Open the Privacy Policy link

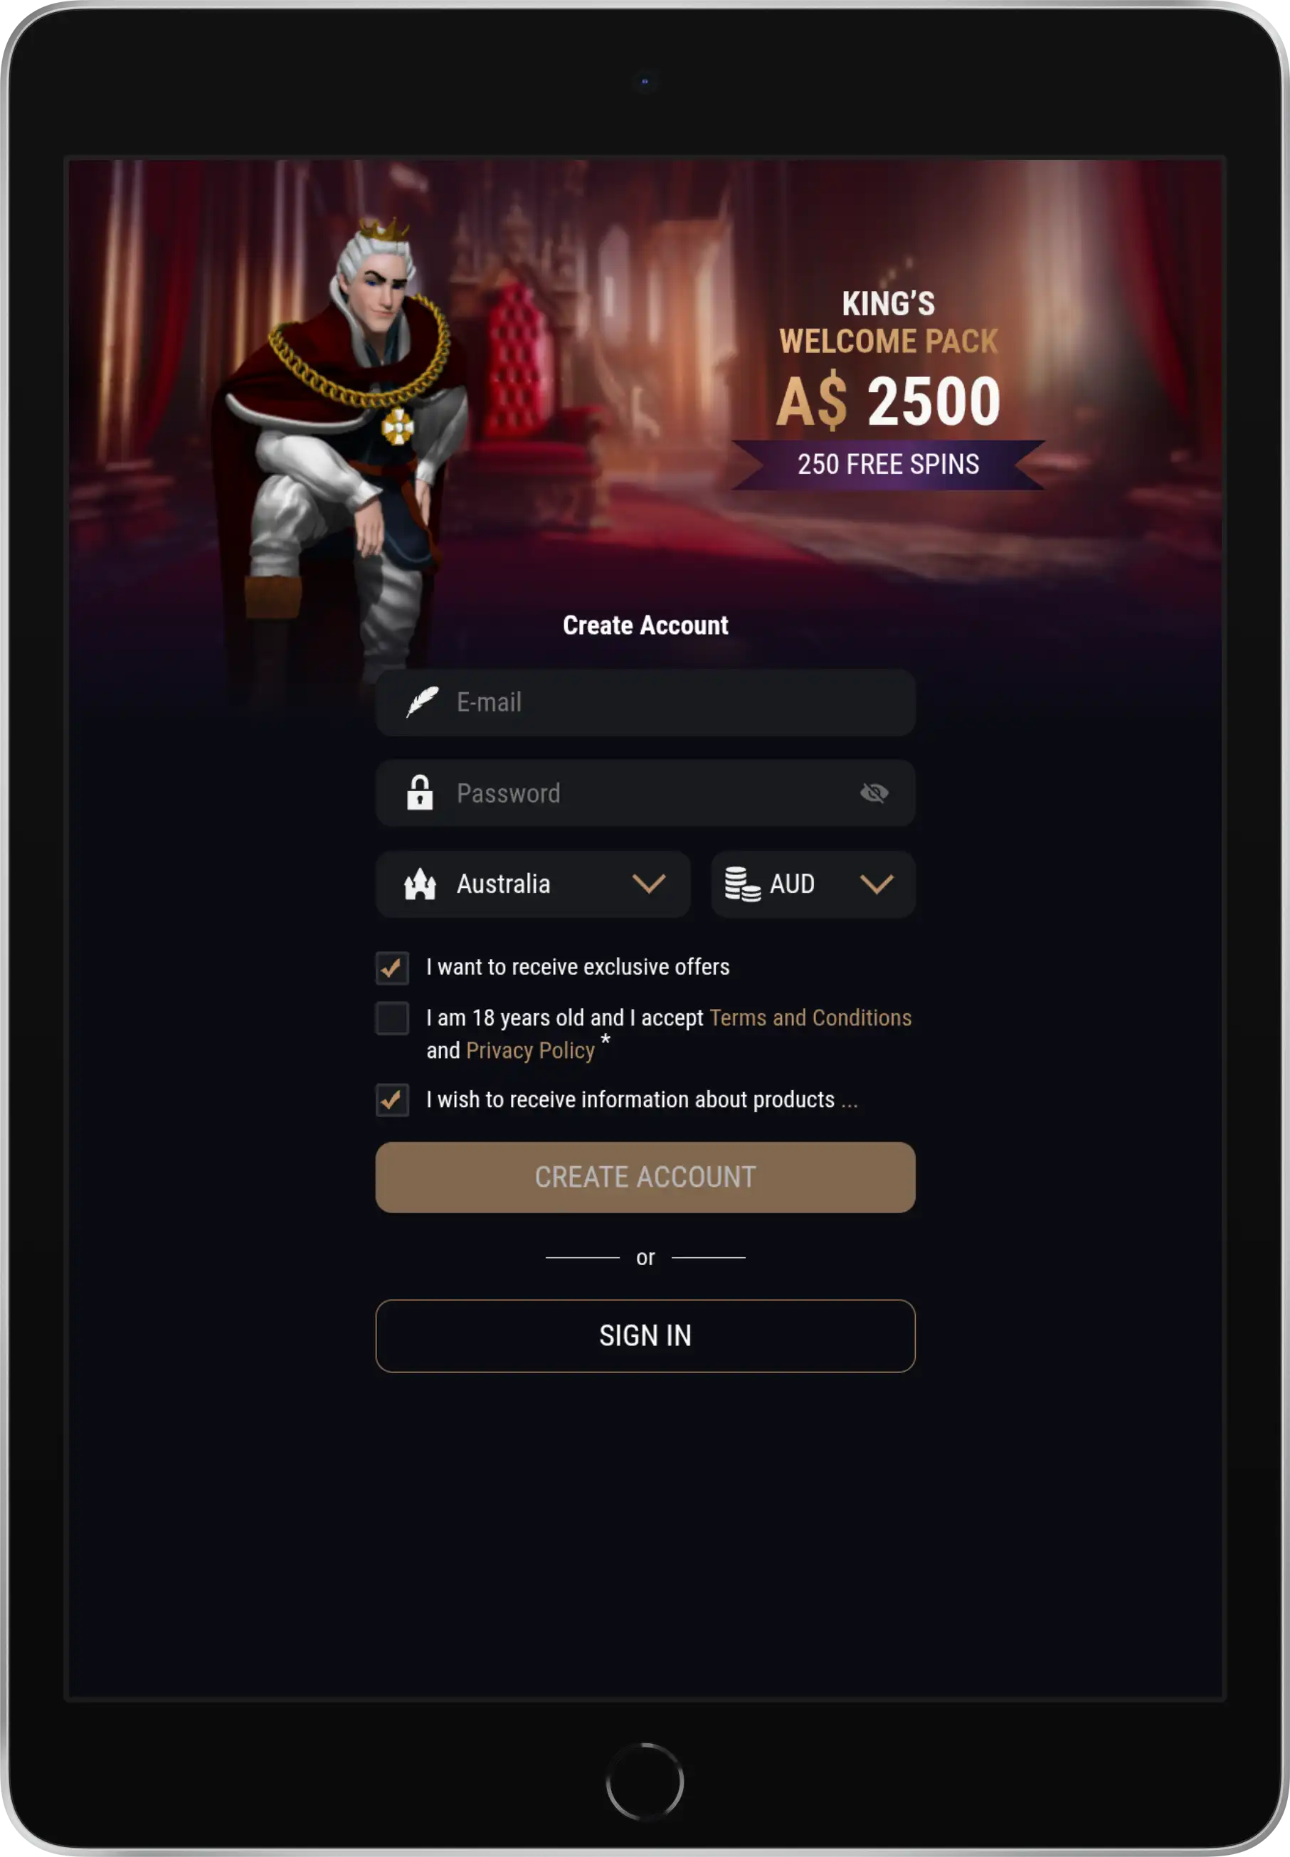[x=530, y=1051]
